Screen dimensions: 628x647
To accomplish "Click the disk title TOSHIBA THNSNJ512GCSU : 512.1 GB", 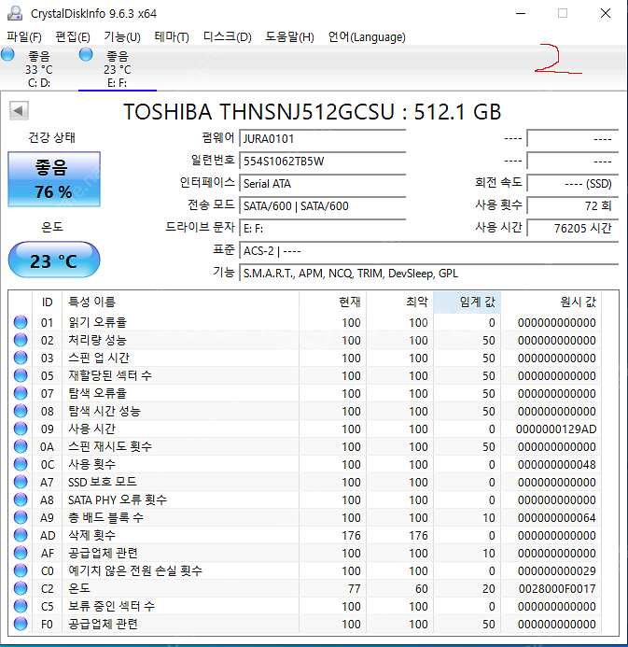I will click(x=313, y=111).
